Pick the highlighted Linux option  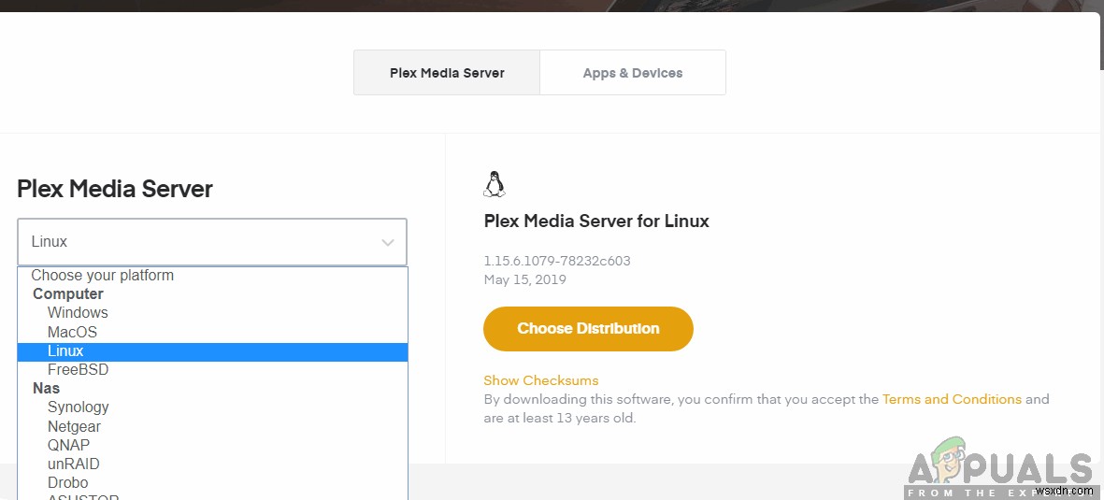[x=212, y=350]
